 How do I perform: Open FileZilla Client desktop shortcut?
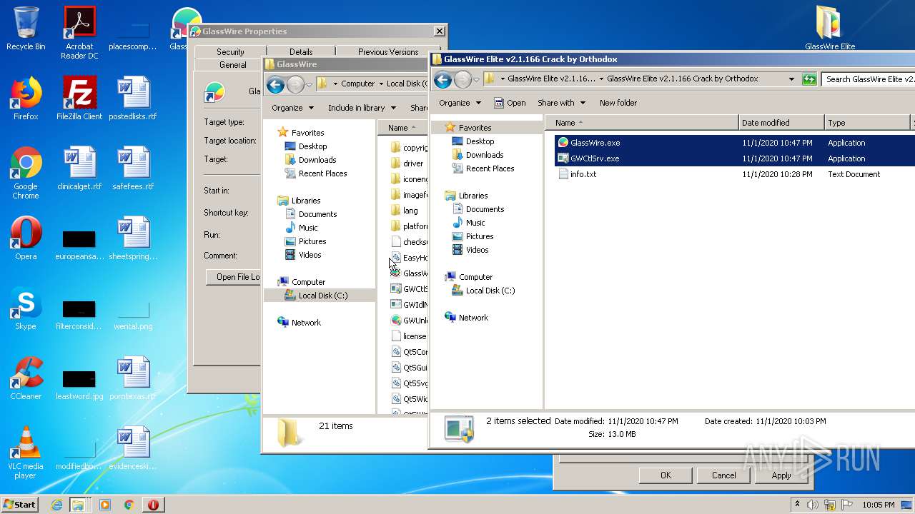pyautogui.click(x=79, y=99)
